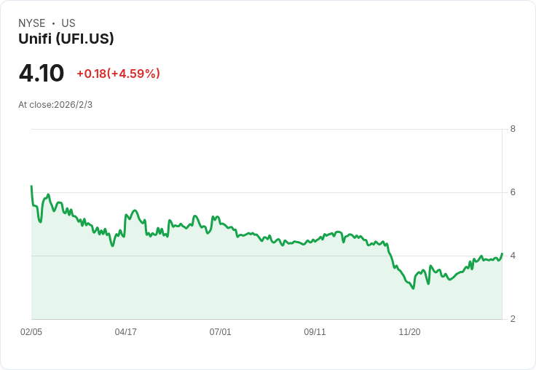Click the +0.18(+4.59%) price change
Image resolution: width=536 pixels, height=370 pixels.
point(118,74)
